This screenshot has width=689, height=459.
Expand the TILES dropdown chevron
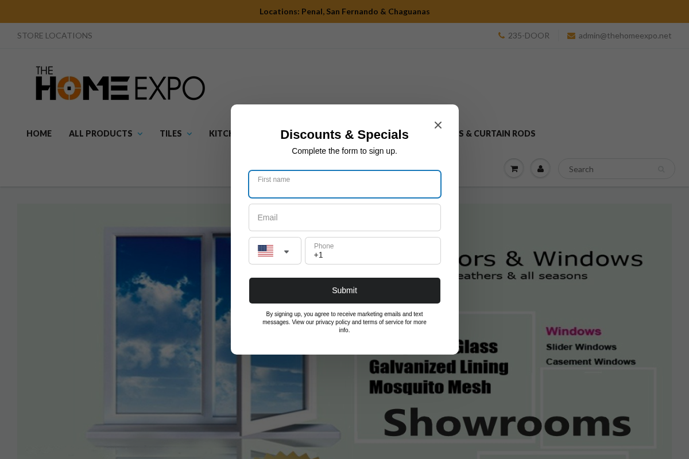point(189,133)
